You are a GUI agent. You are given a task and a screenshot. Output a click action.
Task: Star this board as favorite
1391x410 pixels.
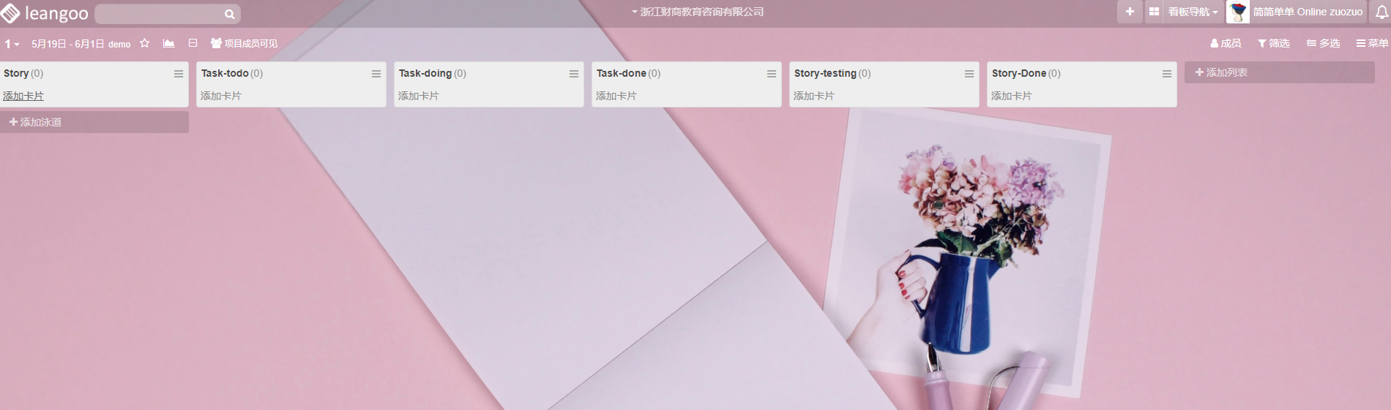tap(144, 43)
